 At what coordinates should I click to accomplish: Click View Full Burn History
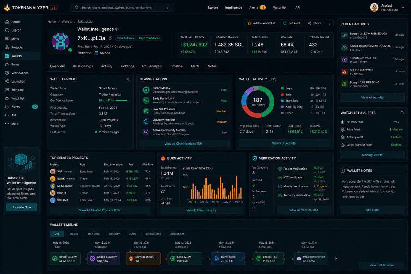(x=201, y=210)
